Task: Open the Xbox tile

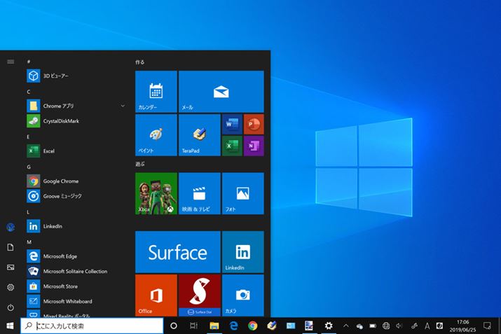Action: pyautogui.click(x=156, y=193)
